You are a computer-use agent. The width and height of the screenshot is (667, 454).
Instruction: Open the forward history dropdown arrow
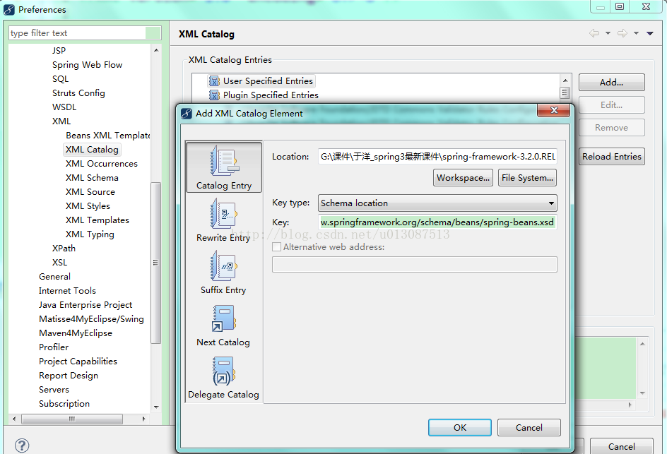point(636,33)
